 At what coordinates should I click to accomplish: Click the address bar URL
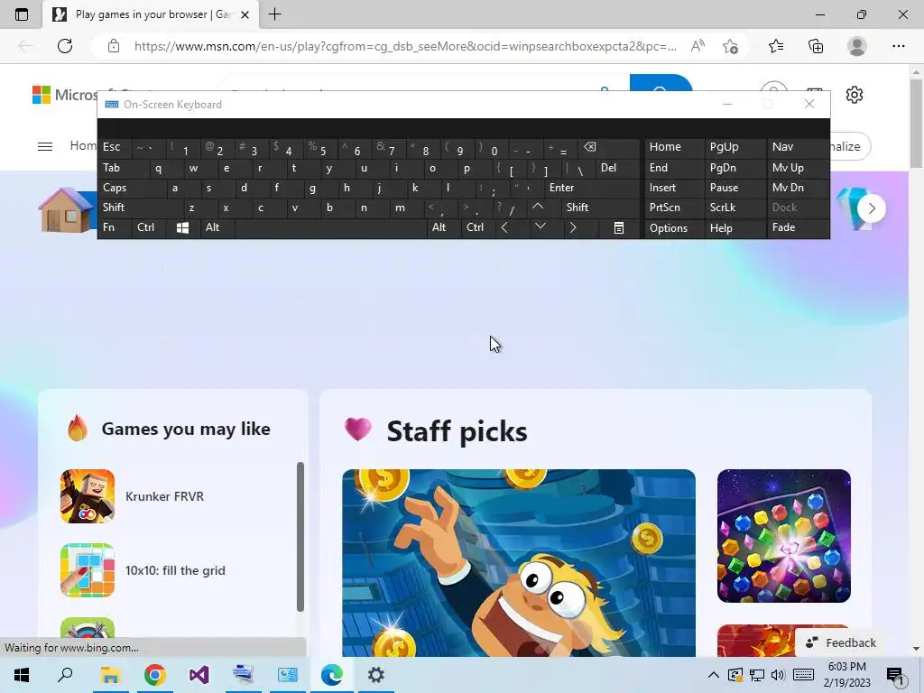pos(405,46)
